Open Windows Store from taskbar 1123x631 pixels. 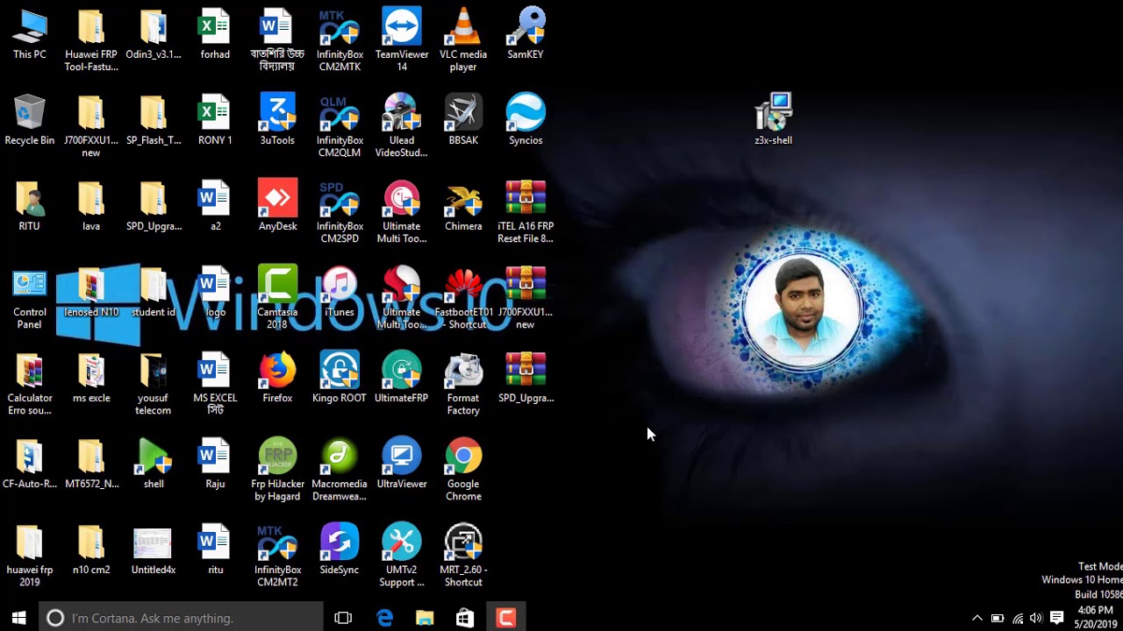point(465,618)
